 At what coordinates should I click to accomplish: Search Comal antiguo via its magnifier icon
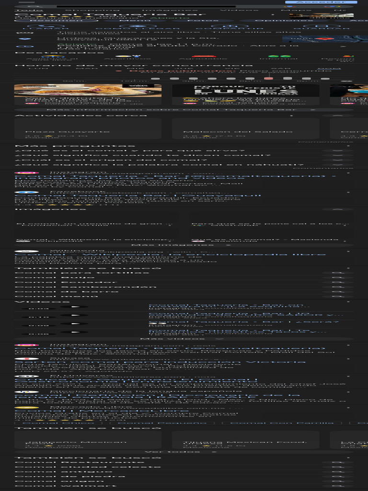pyautogui.click(x=338, y=472)
